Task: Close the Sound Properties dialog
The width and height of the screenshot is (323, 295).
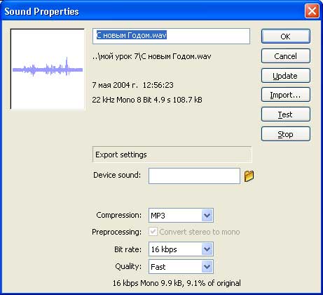Action: click(312, 11)
